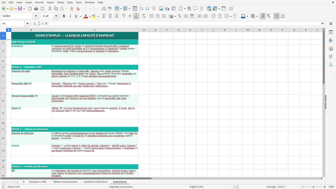Run the spelling check

110,9
